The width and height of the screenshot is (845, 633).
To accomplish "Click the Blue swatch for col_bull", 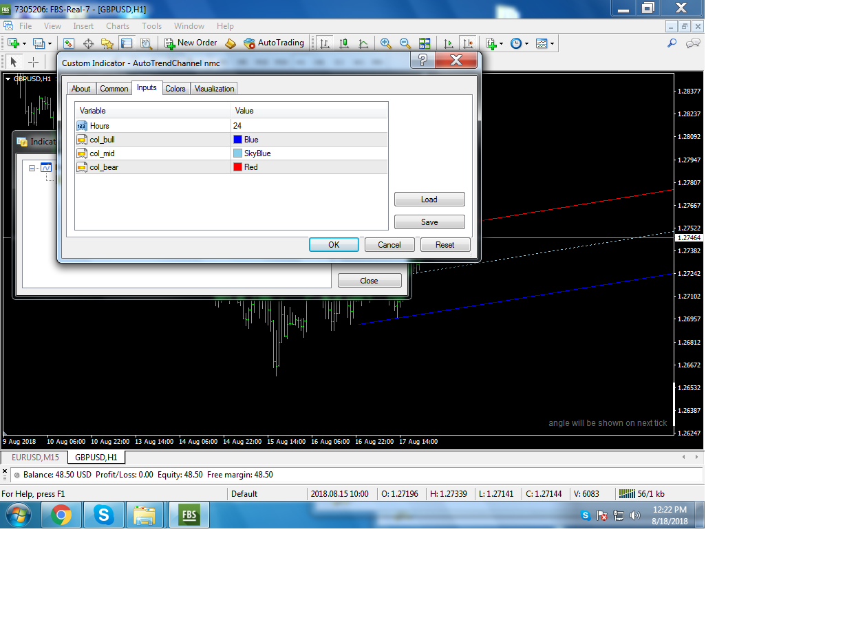I will (238, 140).
